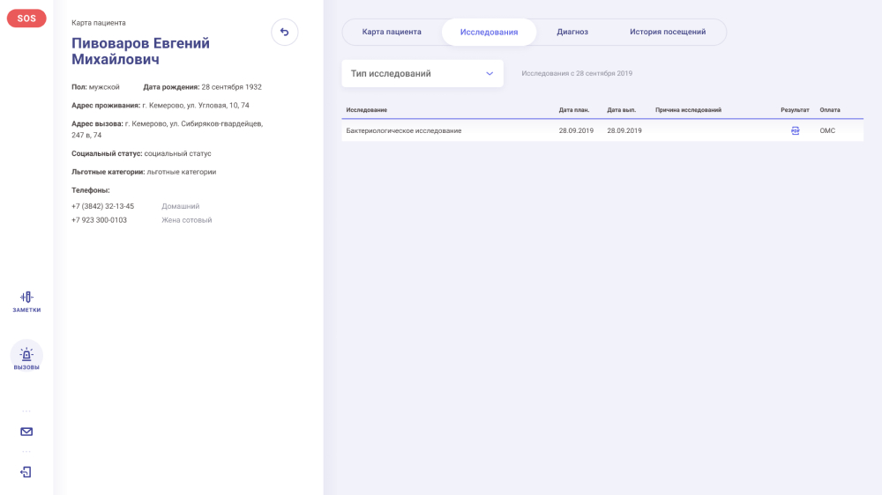Open the Заметки notes icon

tap(26, 302)
